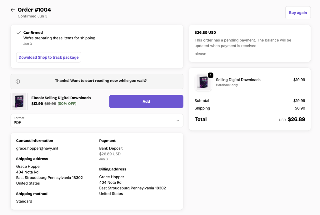Add the ebook to the order

(x=146, y=101)
